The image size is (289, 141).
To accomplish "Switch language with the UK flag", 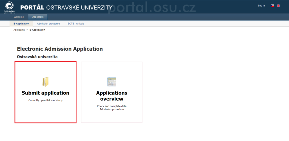I will coord(279,6).
